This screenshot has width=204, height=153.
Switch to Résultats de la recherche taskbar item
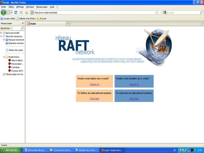87,150
